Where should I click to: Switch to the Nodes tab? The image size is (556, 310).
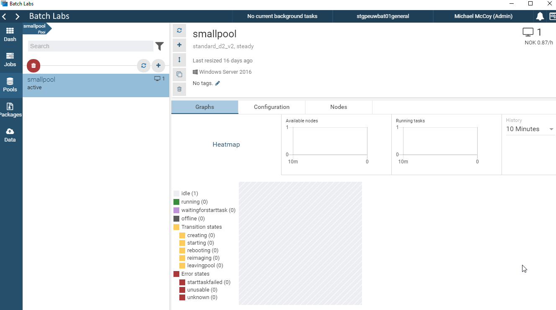338,107
